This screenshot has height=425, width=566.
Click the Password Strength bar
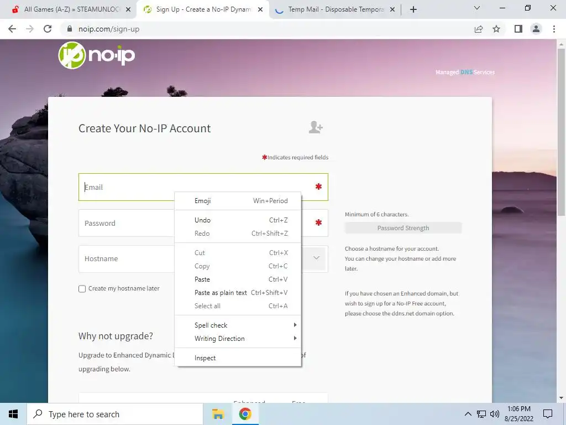(x=403, y=228)
